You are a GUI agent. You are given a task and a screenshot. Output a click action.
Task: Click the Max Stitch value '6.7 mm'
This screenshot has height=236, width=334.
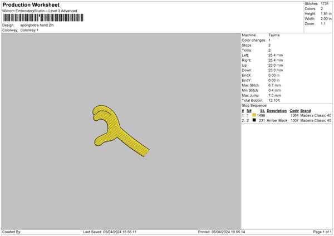coord(274,85)
